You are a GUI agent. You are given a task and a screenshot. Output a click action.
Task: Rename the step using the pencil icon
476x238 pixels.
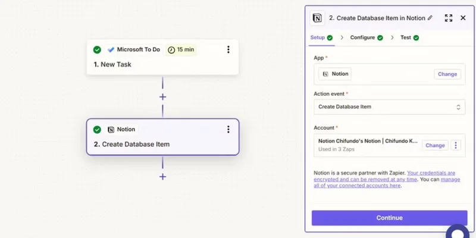430,18
